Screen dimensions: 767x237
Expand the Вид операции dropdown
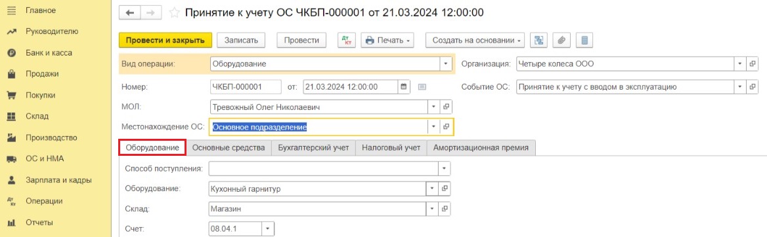[x=446, y=64]
